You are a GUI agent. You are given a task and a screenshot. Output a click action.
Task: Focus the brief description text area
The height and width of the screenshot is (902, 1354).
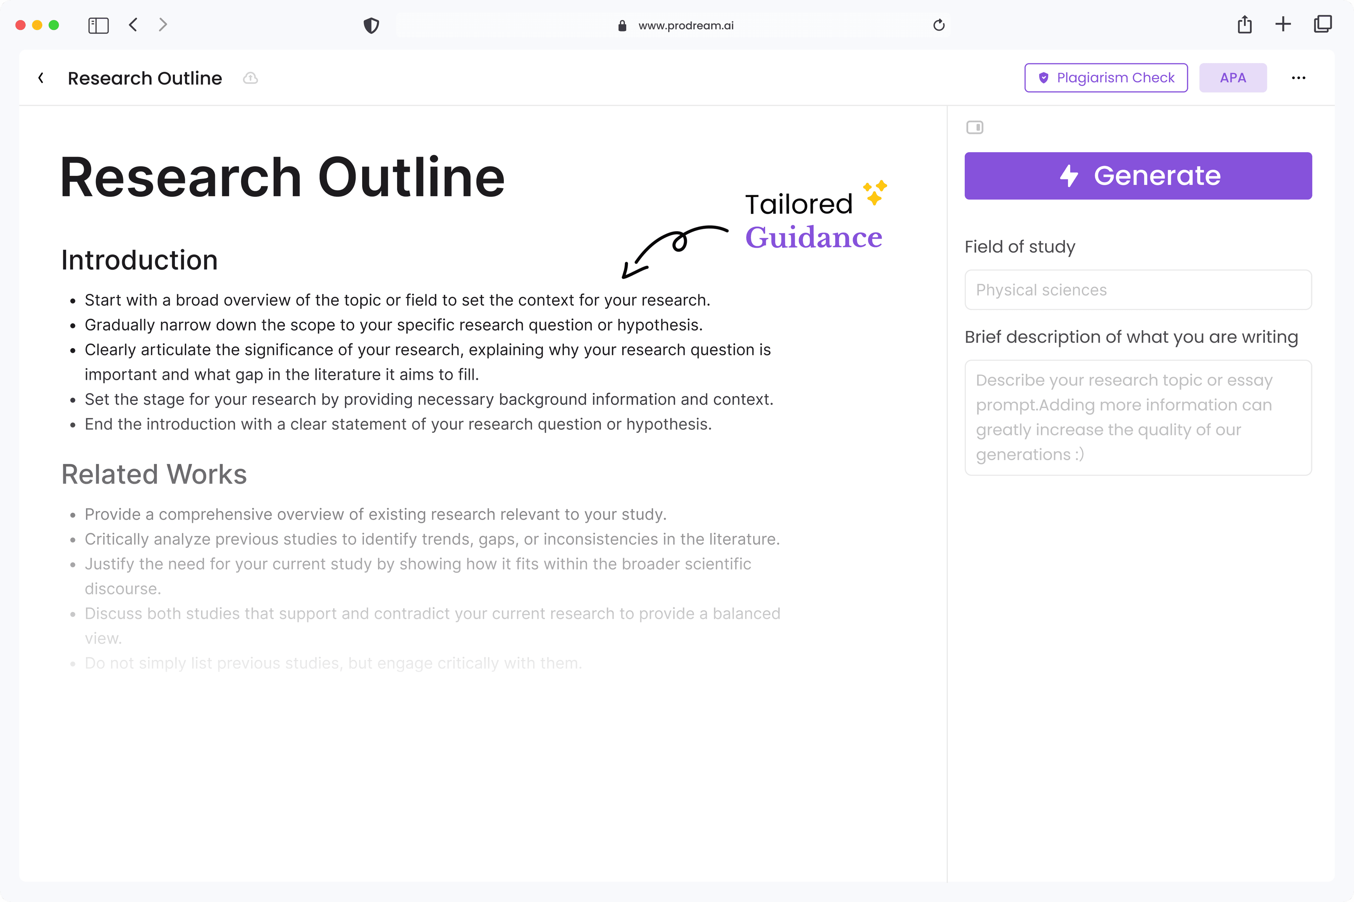1138,418
